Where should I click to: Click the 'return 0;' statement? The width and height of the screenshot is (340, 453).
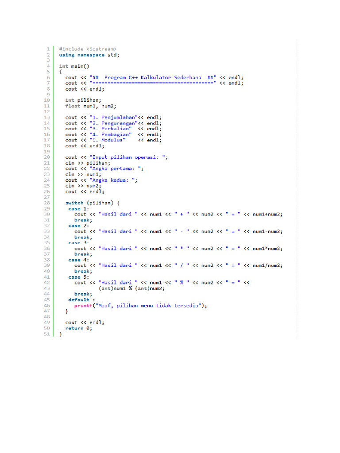click(79, 328)
